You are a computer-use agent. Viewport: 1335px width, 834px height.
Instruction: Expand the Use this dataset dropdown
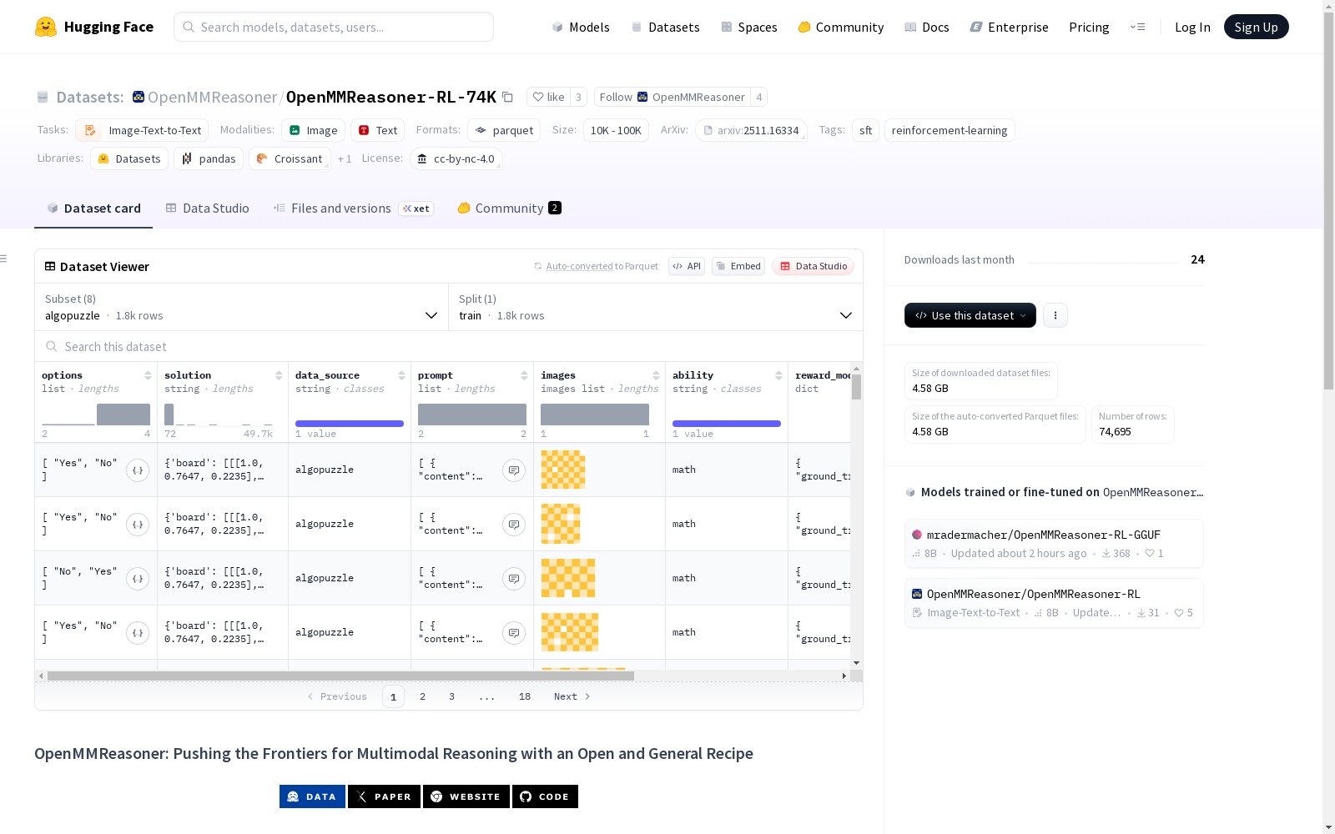coord(970,315)
